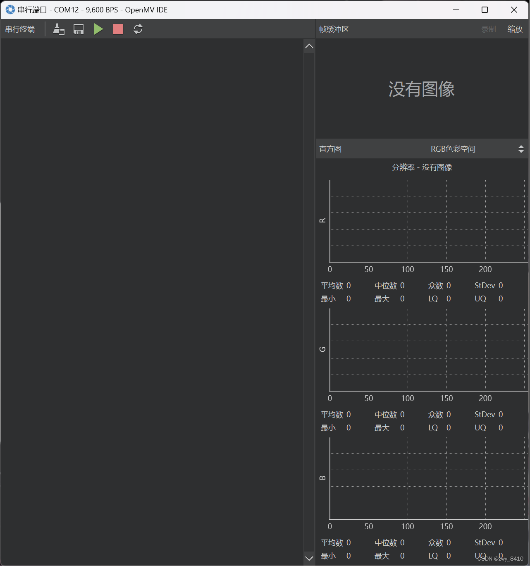The height and width of the screenshot is (566, 530).
Task: Save terminal data using the floppy disk icon
Action: (79, 29)
